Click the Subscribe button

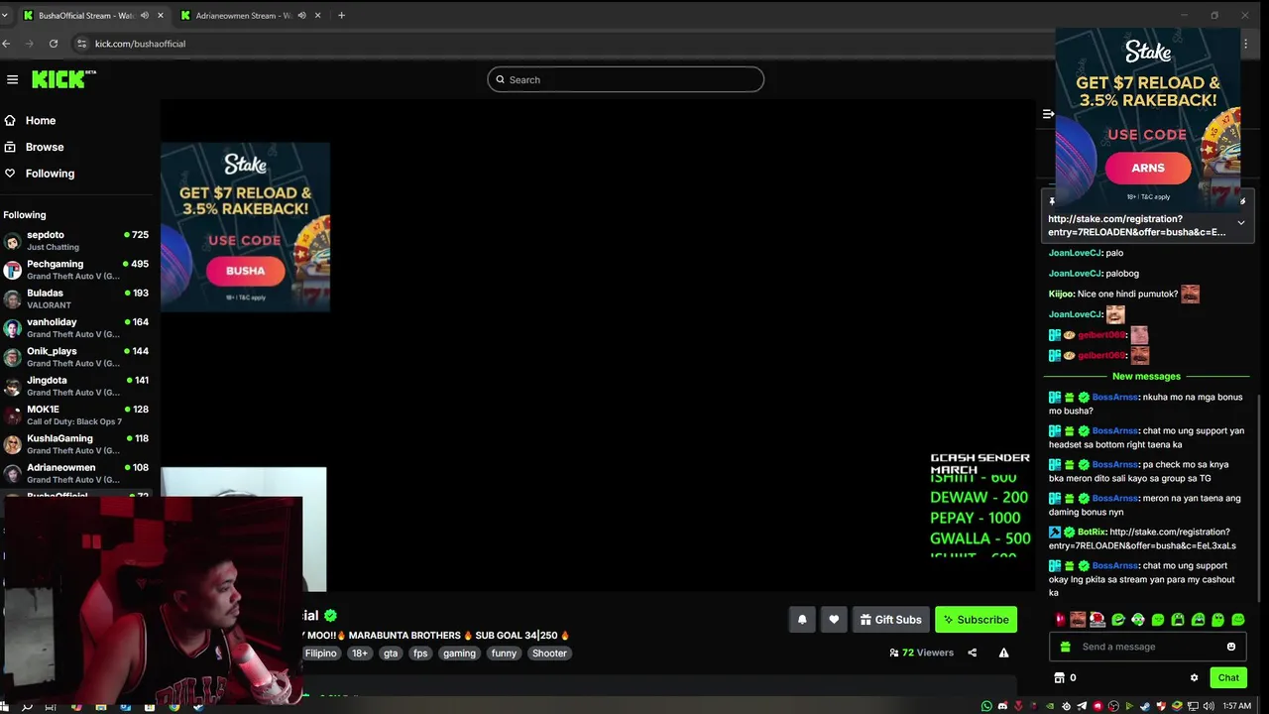976,620
